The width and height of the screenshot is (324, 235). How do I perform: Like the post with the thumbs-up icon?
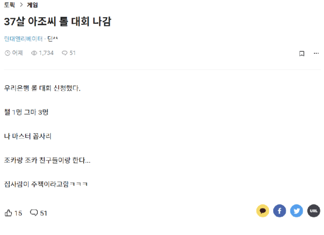(x=8, y=212)
